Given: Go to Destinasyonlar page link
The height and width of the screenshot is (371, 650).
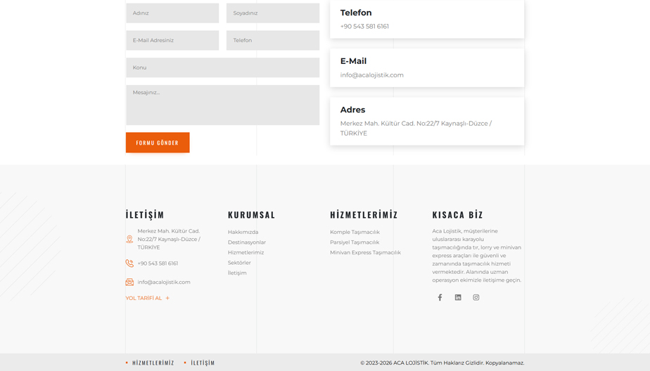Looking at the screenshot, I should (x=247, y=242).
